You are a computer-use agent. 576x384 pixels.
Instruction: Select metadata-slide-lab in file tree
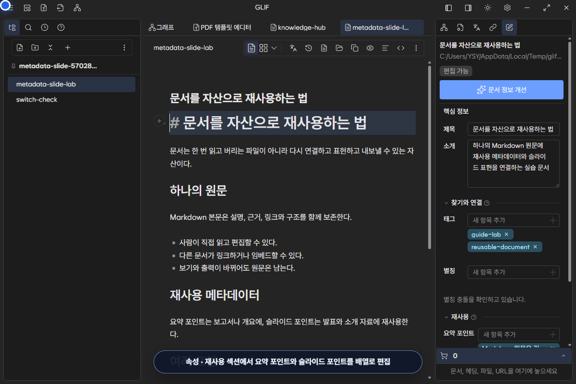coord(72,84)
